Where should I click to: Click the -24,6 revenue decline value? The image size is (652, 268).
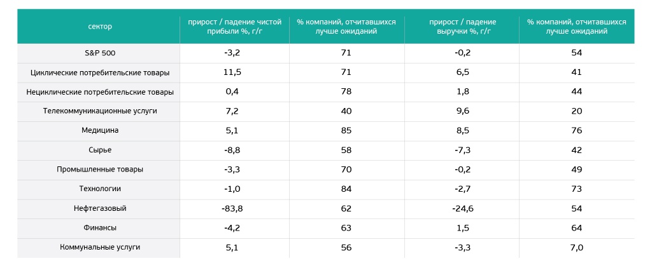tap(462, 208)
